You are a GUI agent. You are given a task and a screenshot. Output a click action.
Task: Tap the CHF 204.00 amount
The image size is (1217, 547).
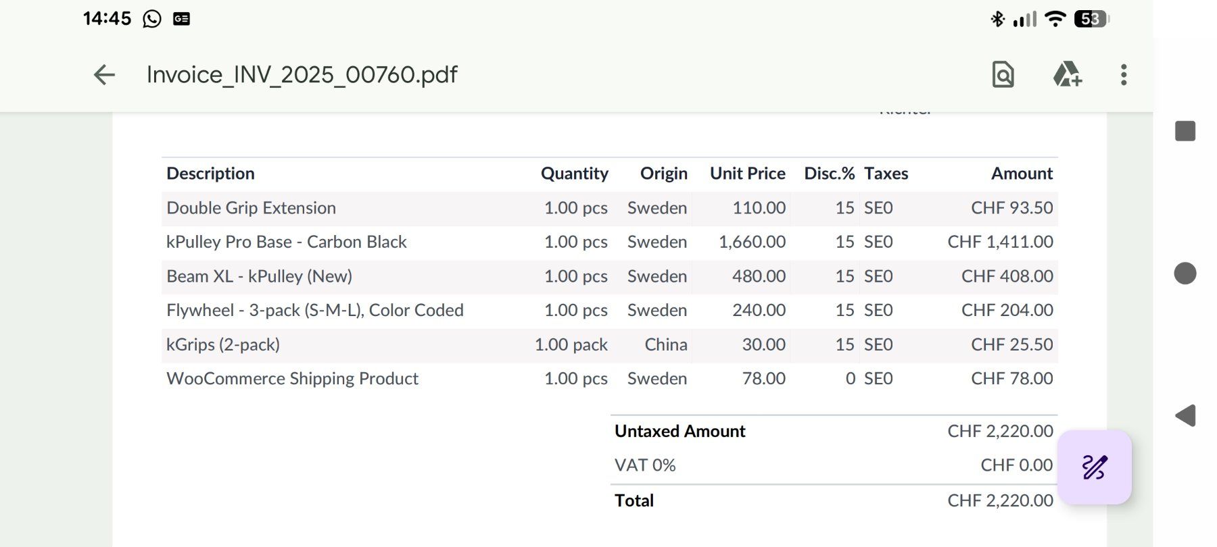(1007, 310)
